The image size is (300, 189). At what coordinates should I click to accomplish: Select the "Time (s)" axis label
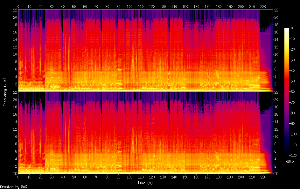coord(145,183)
